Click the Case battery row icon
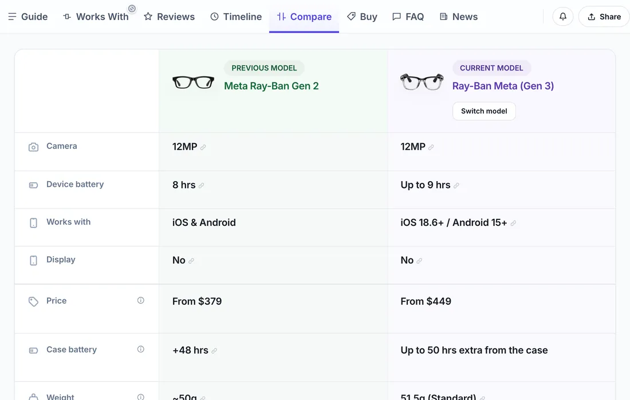 [33, 351]
